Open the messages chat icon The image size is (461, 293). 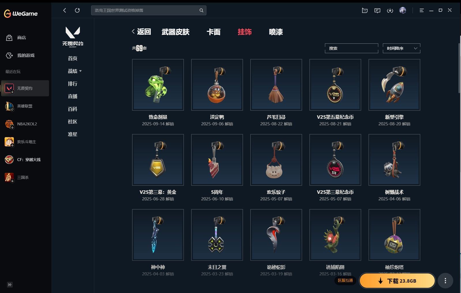point(377,11)
